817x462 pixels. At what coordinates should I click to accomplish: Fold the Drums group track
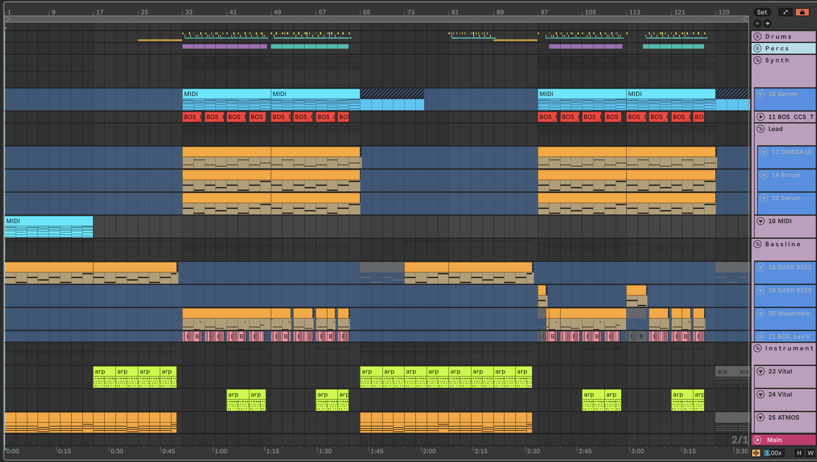click(x=758, y=36)
